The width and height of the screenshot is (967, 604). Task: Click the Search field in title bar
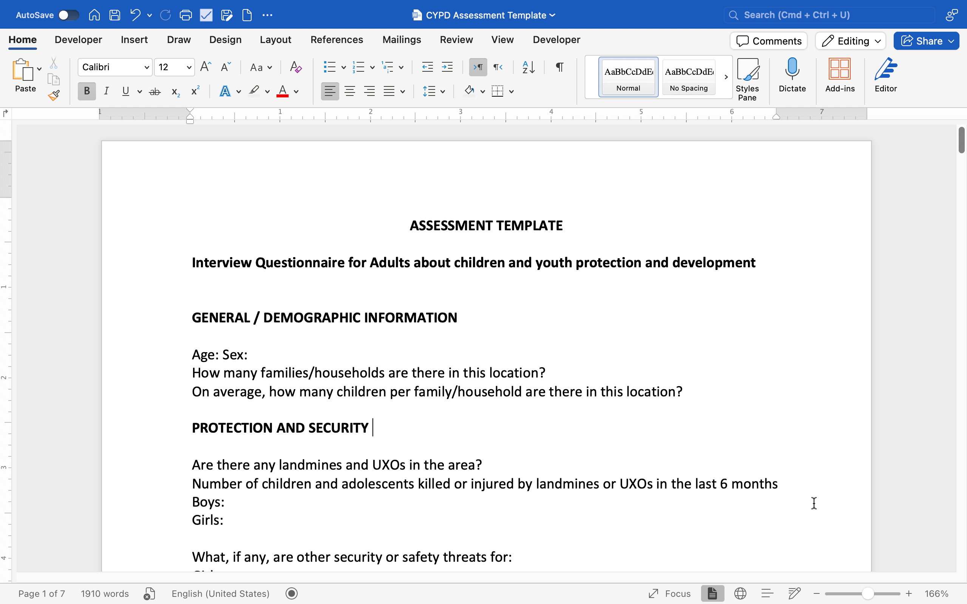(x=829, y=15)
